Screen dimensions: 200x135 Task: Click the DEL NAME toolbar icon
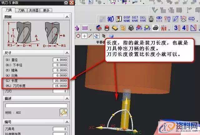(143, 19)
